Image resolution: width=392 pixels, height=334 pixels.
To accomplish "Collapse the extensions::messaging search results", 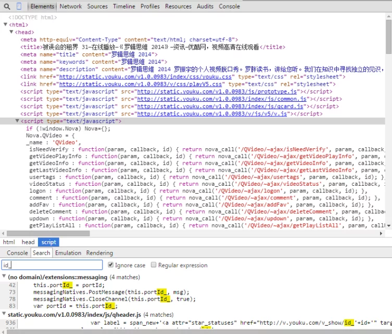I will tap(4, 277).
